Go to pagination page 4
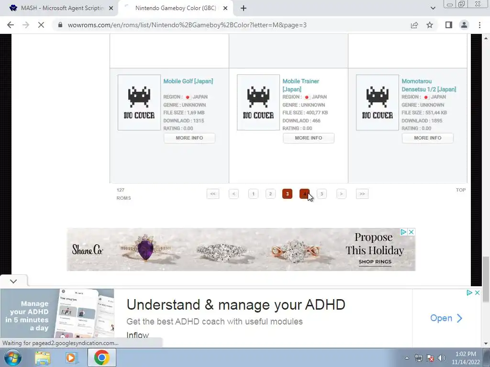Image resolution: width=490 pixels, height=367 pixels. (x=304, y=194)
